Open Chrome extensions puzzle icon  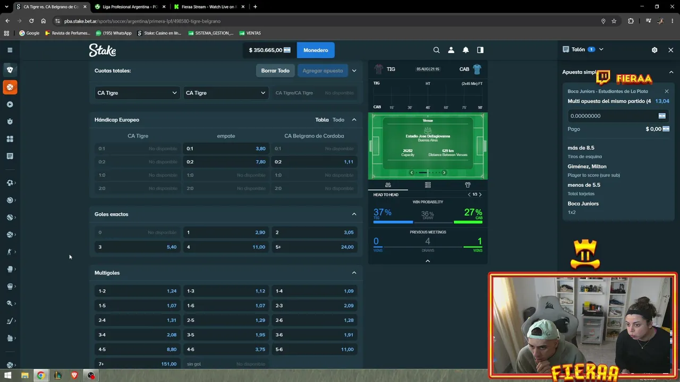pos(631,21)
